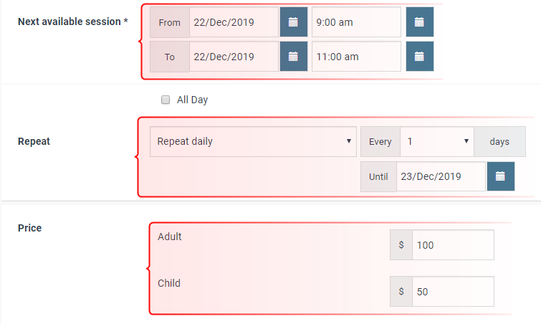
Task: Open calendar picker for From date
Action: 294,22
